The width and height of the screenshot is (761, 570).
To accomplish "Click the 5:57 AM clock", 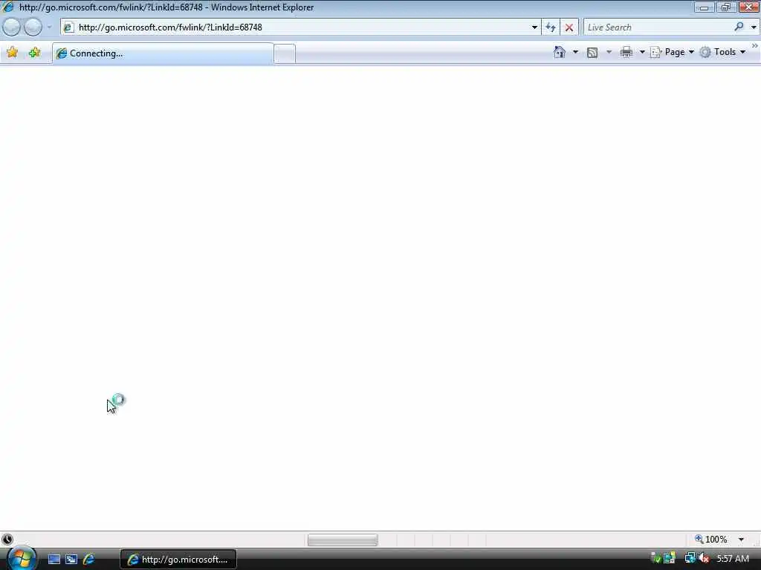I will pos(733,559).
